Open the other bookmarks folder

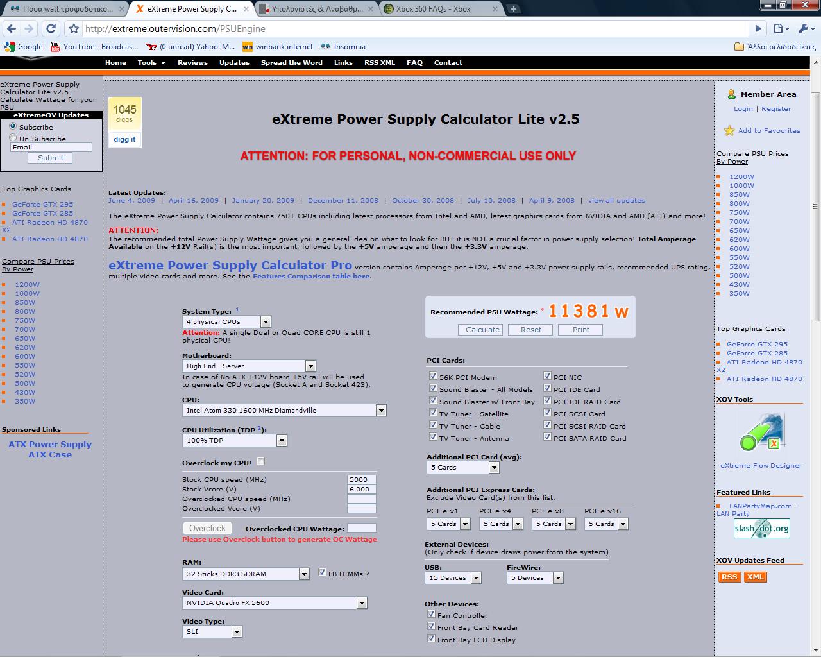pyautogui.click(x=775, y=46)
